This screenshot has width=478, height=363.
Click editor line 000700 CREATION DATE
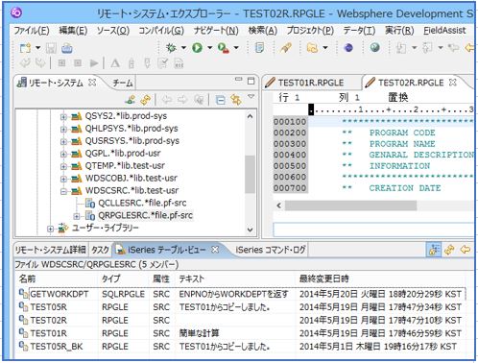point(405,188)
